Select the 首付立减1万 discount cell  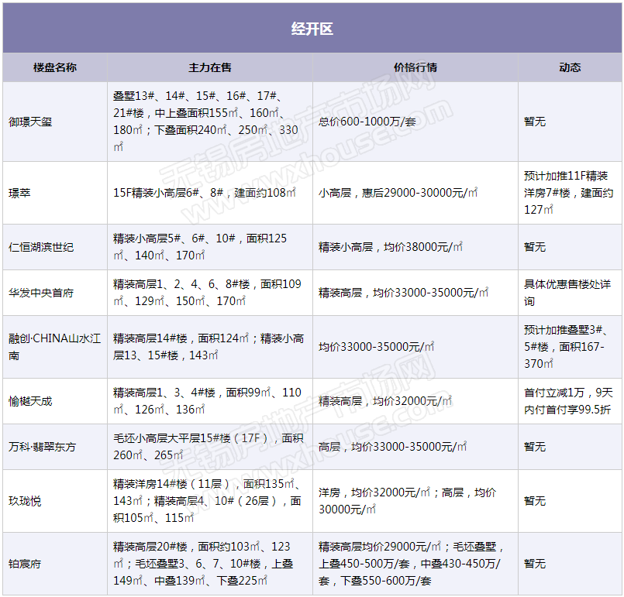click(x=567, y=401)
